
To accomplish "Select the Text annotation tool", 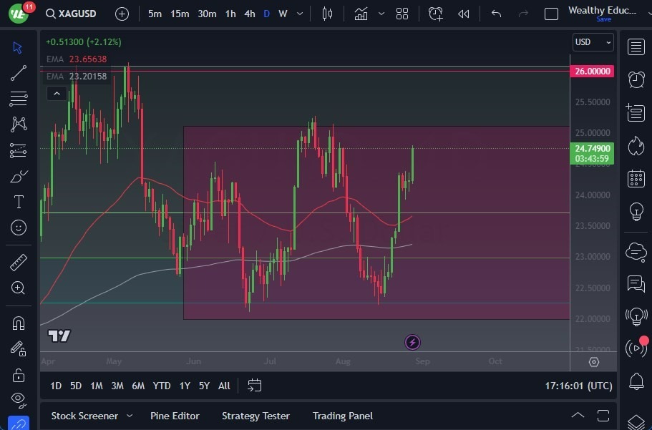I will (x=18, y=202).
